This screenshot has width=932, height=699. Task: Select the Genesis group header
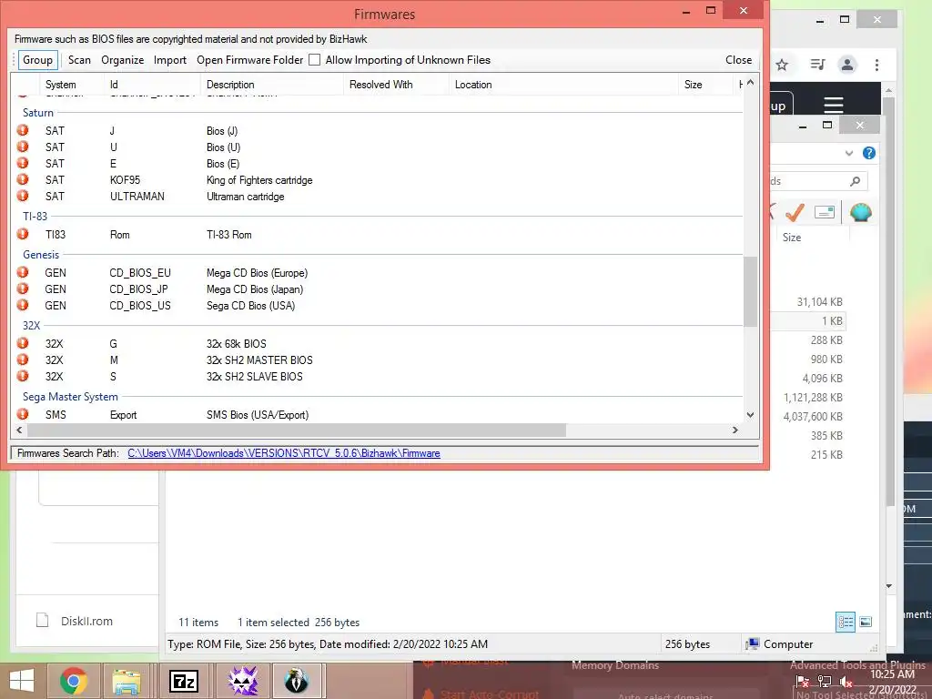(41, 255)
